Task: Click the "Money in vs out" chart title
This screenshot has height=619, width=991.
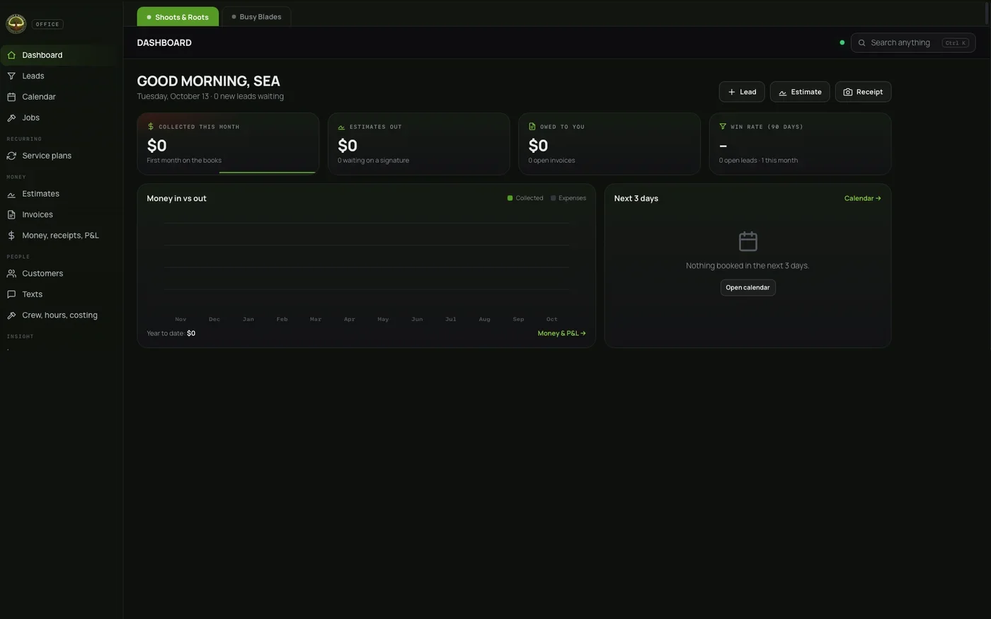Action: (177, 199)
